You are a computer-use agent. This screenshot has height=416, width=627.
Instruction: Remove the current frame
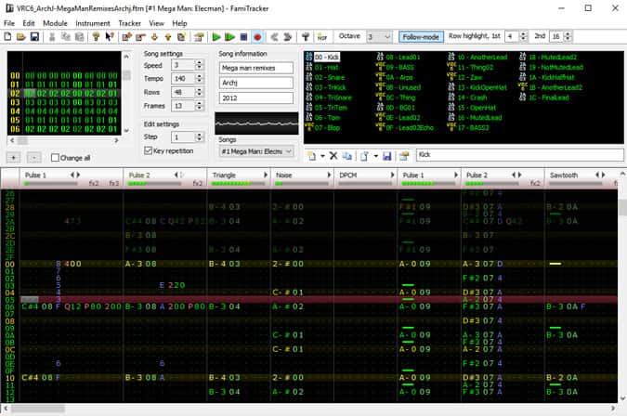click(x=140, y=37)
